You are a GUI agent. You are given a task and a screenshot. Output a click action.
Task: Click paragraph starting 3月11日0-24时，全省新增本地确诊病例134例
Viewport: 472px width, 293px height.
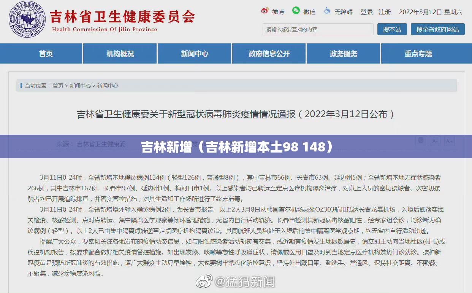tap(234, 188)
